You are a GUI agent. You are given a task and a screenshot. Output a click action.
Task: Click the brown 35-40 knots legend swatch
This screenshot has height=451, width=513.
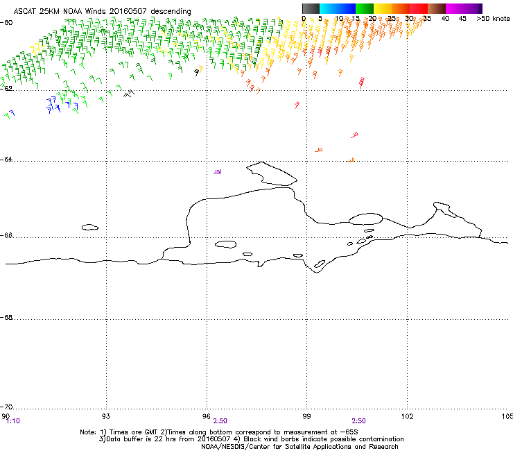(x=437, y=8)
